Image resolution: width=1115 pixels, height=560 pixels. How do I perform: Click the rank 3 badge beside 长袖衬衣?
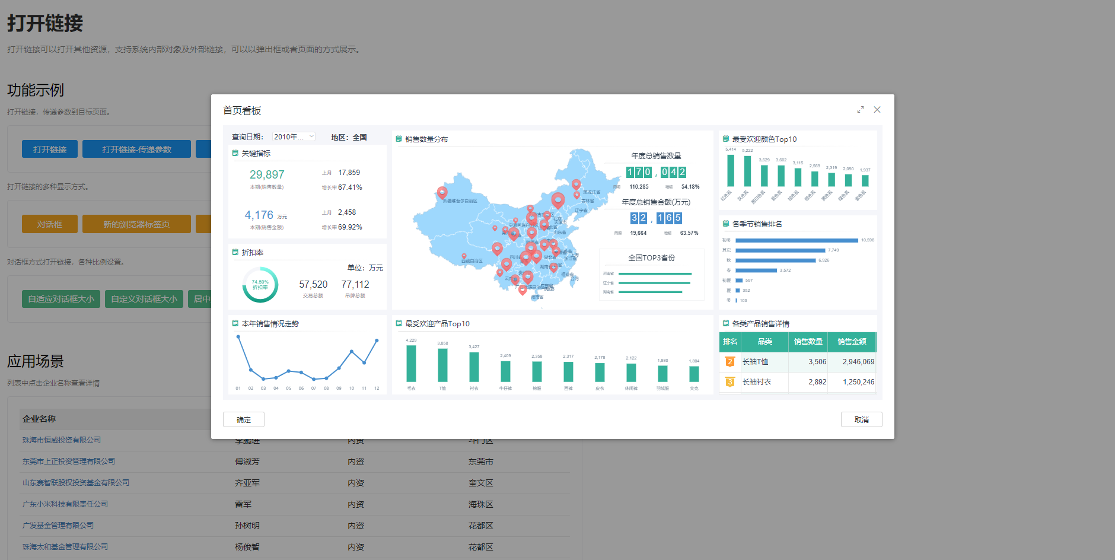coord(730,382)
